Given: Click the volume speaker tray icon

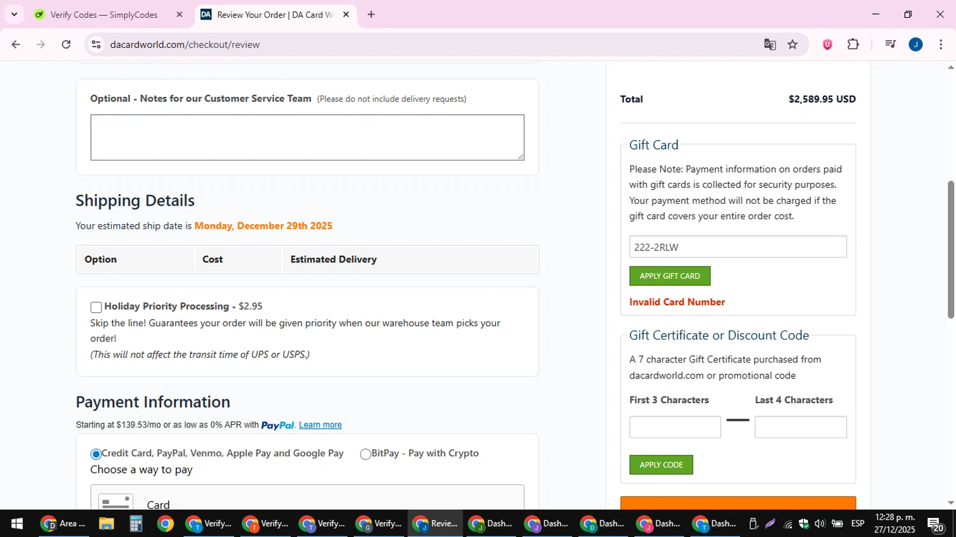Looking at the screenshot, I should [820, 524].
